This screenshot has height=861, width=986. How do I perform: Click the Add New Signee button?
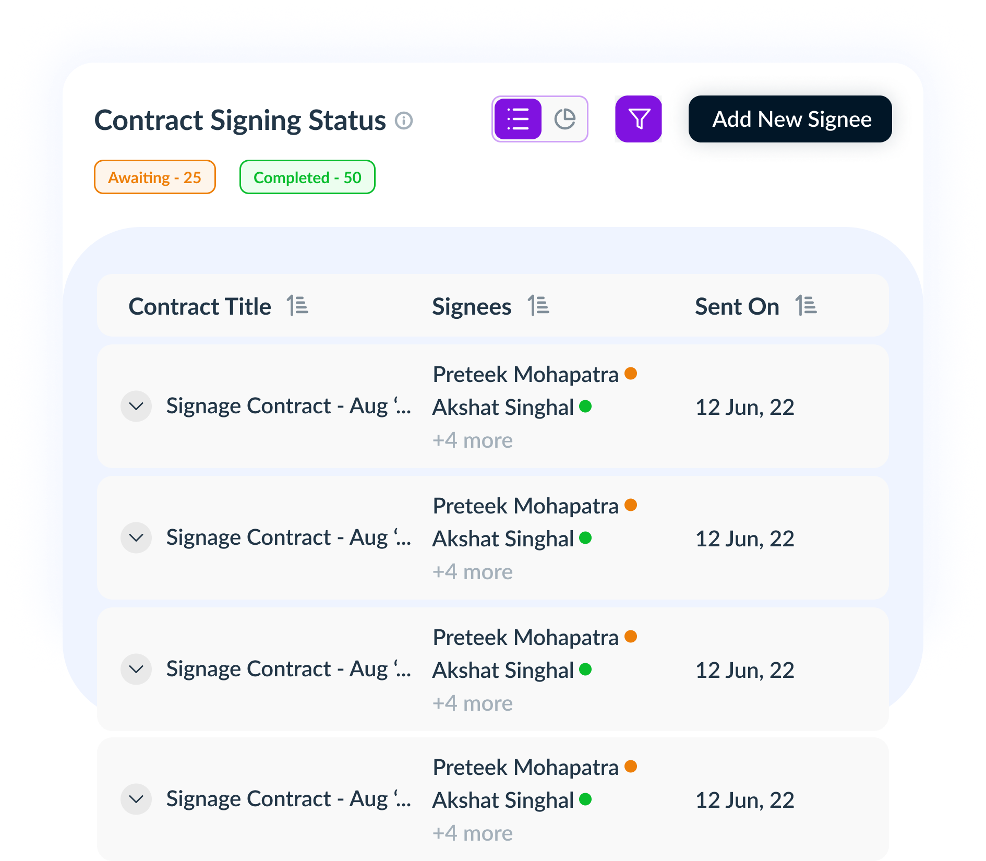[x=790, y=119]
